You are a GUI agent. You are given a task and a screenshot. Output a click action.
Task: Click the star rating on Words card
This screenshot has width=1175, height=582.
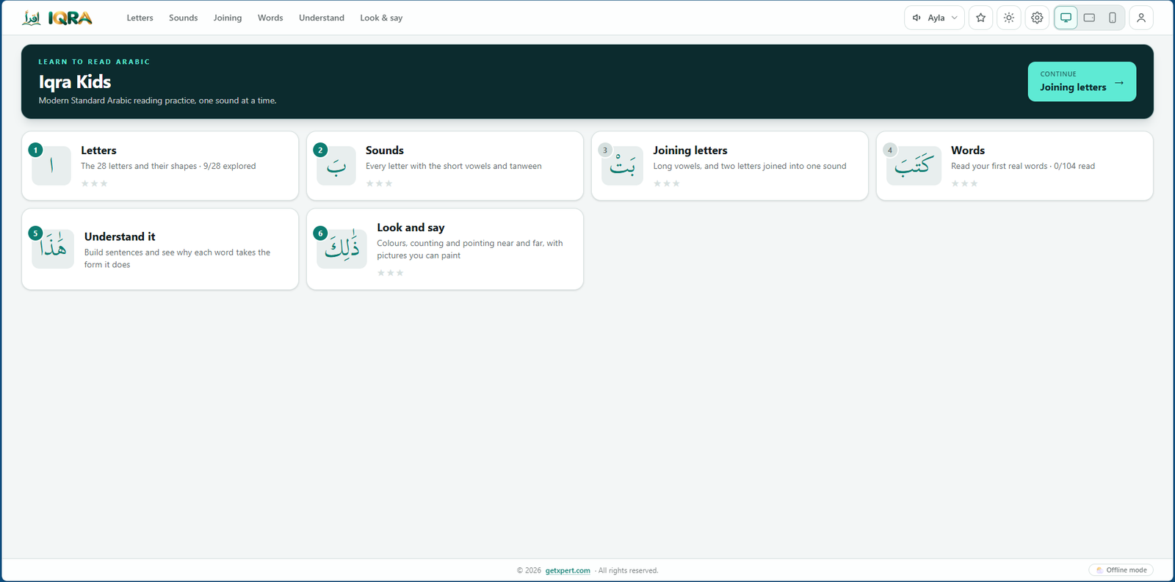click(964, 183)
